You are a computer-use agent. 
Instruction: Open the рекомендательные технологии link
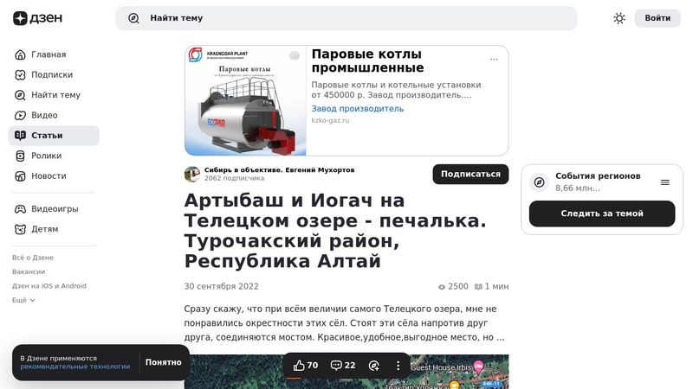pyautogui.click(x=75, y=367)
